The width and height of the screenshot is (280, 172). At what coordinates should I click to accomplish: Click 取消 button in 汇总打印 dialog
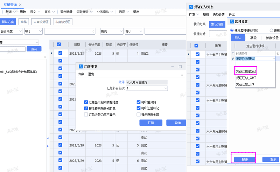point(176,123)
